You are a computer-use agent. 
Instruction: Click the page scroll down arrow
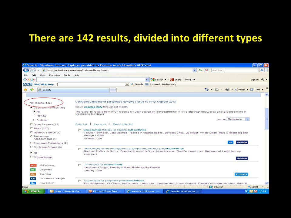267,183
